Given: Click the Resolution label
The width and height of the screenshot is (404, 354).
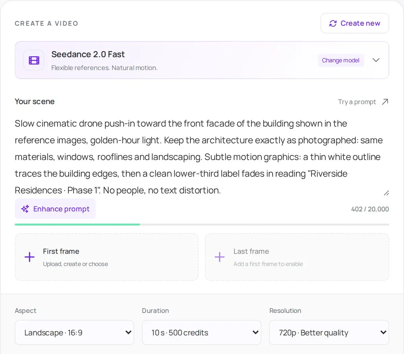Looking at the screenshot, I should [x=285, y=311].
